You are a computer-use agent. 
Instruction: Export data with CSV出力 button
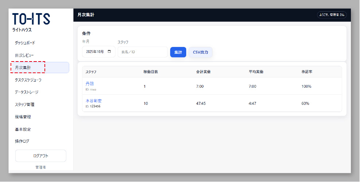click(200, 52)
